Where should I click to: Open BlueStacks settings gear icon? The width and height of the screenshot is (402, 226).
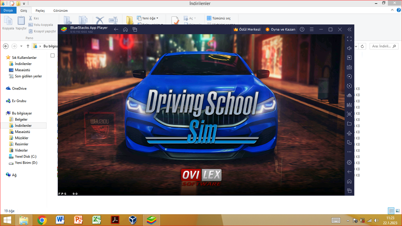point(349,162)
